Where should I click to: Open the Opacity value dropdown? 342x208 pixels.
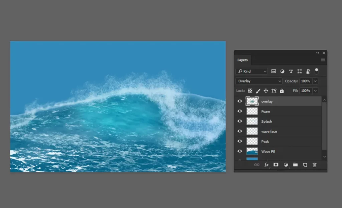click(314, 81)
